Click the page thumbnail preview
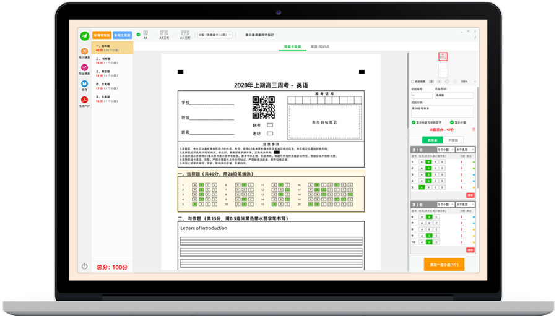The image size is (559, 316). click(443, 56)
